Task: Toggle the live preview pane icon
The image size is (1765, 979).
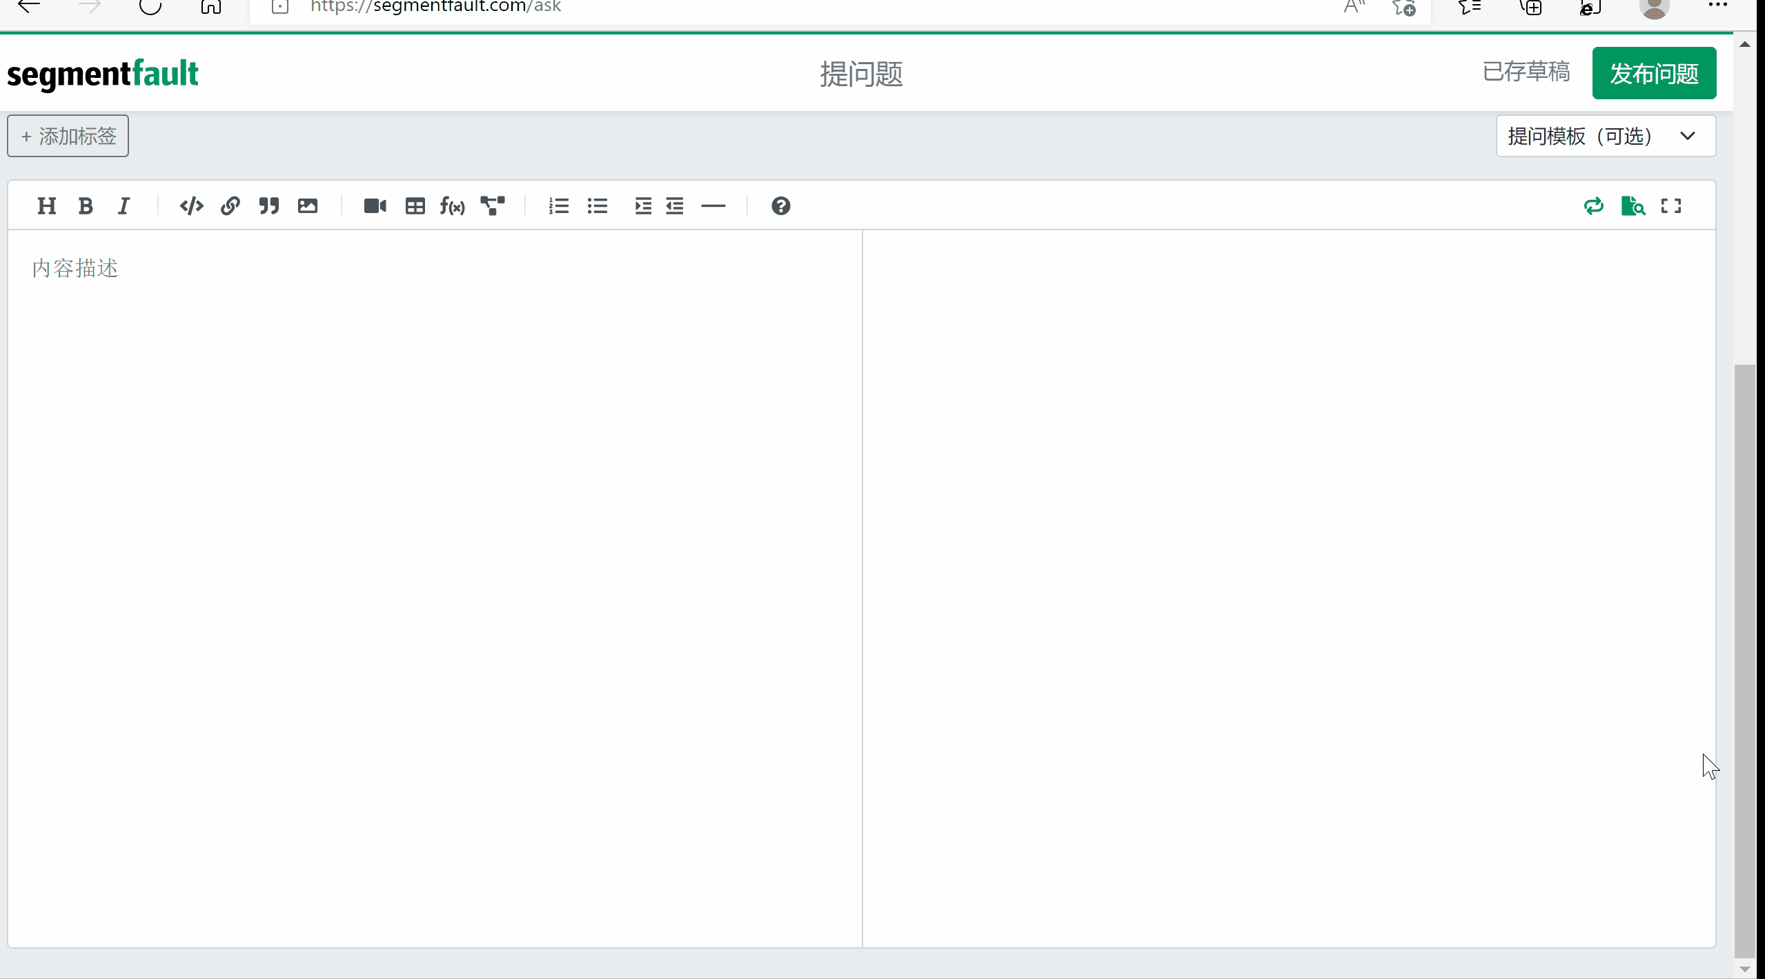Action: point(1633,206)
